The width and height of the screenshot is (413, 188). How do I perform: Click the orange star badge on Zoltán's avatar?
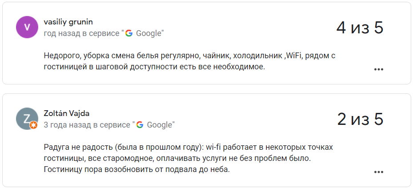coord(33,126)
